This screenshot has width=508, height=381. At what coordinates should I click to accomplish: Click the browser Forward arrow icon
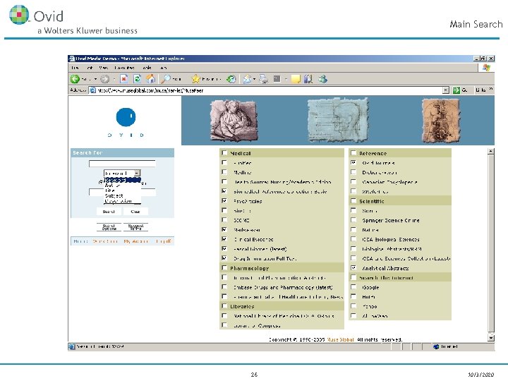(x=104, y=79)
